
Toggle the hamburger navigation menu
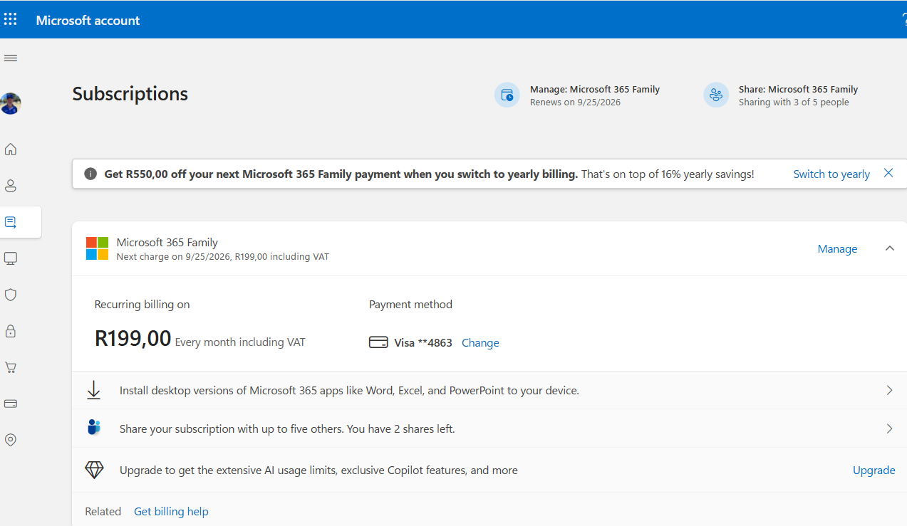click(11, 58)
